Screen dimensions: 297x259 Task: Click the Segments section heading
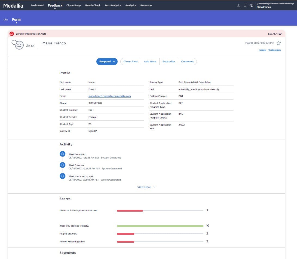pos(68,253)
